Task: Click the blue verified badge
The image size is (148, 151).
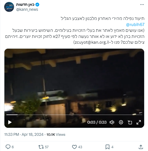Action: [37, 4]
